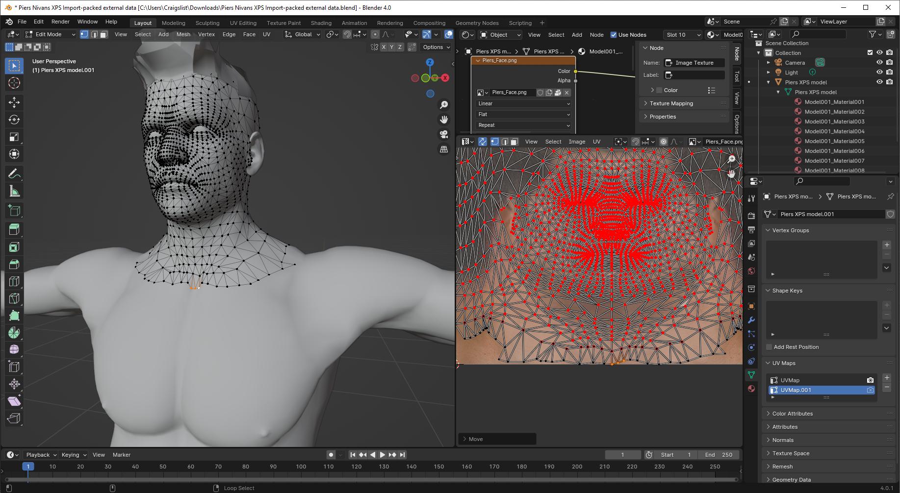Open the Material properties tab
The image size is (900, 493).
click(x=751, y=389)
